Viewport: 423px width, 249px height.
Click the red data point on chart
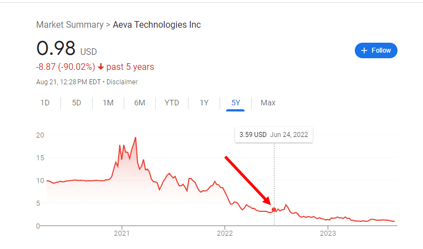point(274,210)
